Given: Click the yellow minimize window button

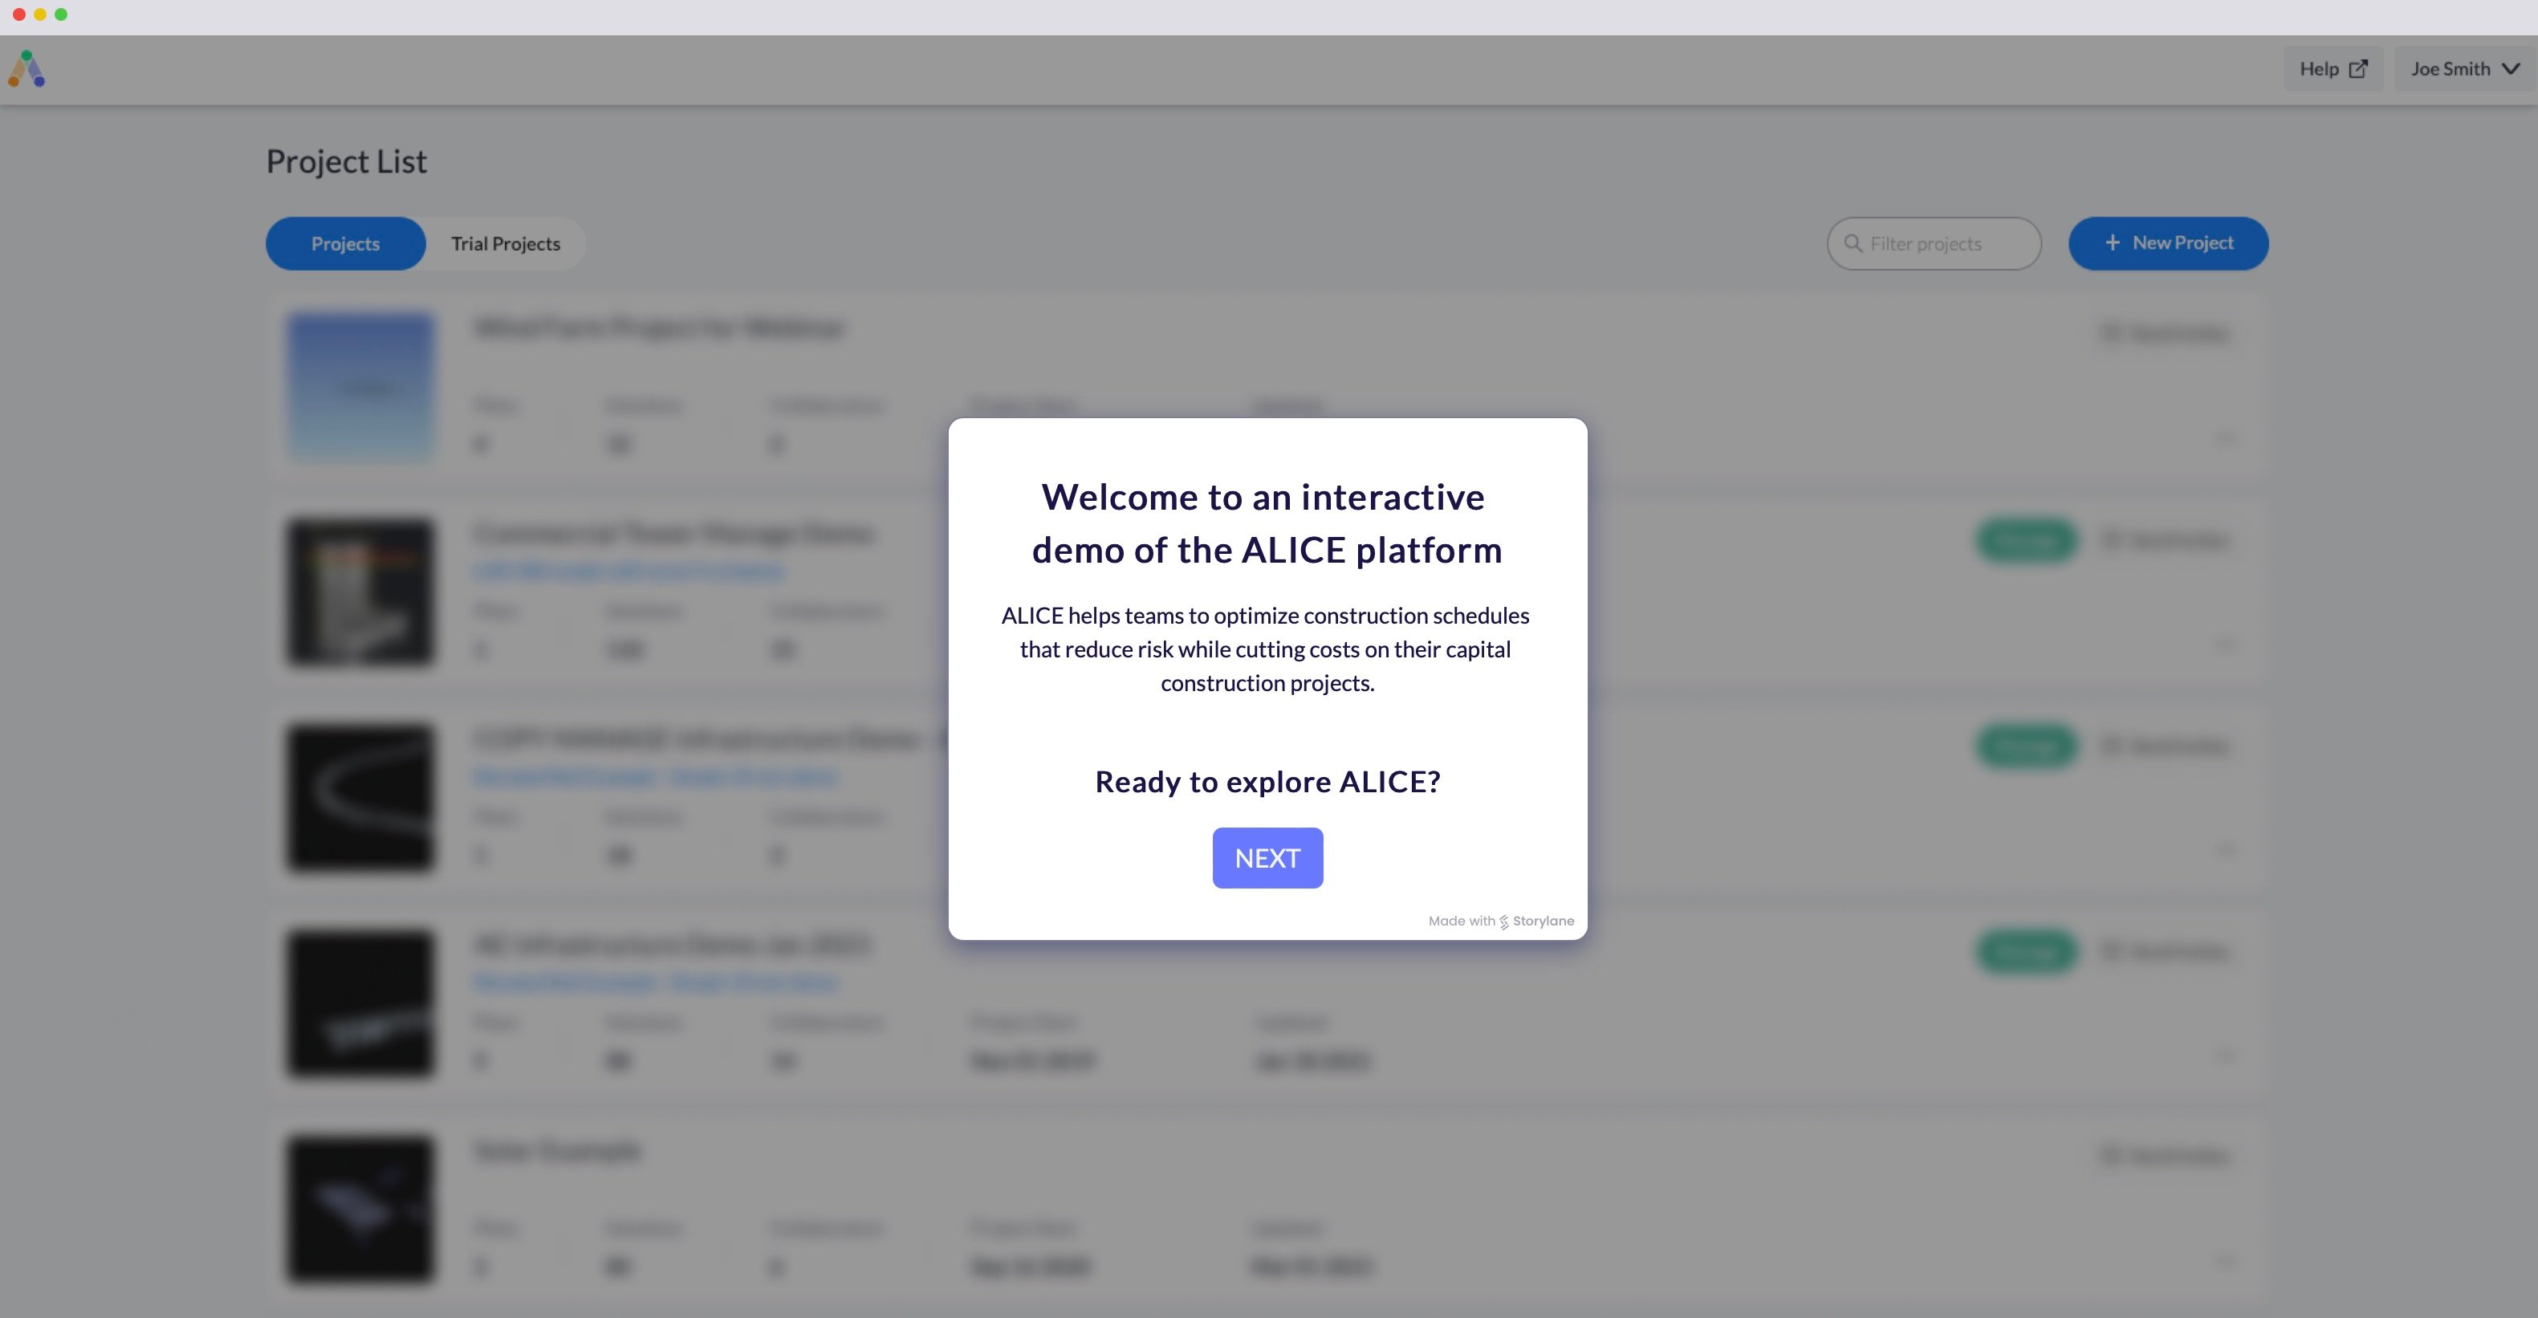Looking at the screenshot, I should click(x=39, y=14).
